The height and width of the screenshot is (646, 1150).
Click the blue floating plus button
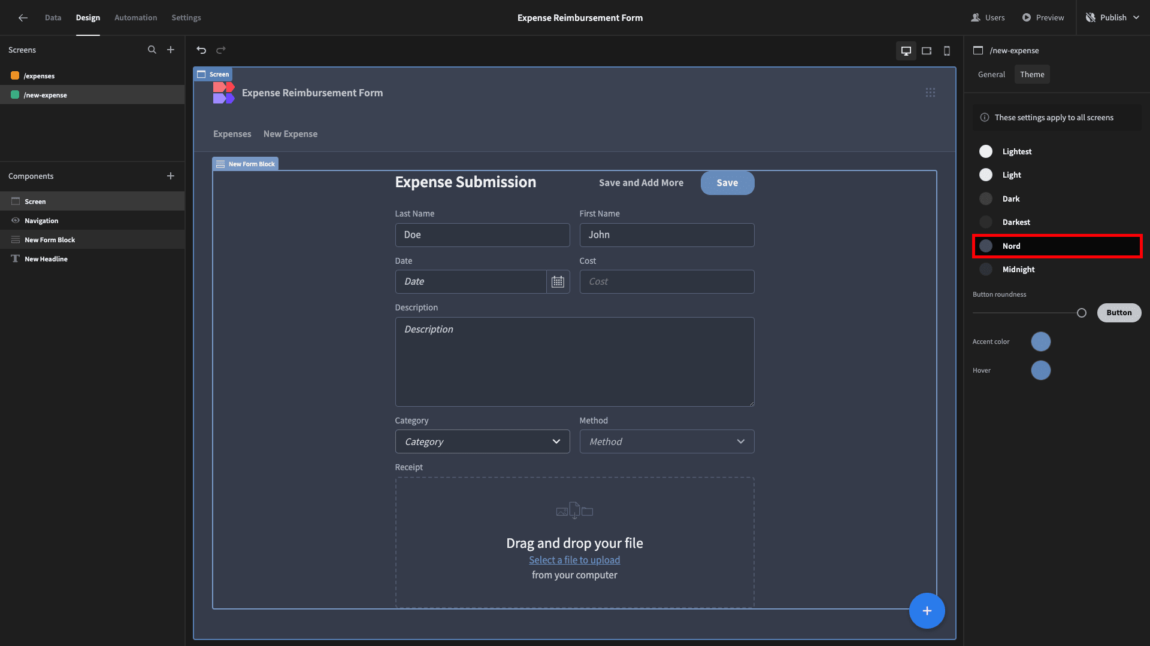(x=927, y=611)
